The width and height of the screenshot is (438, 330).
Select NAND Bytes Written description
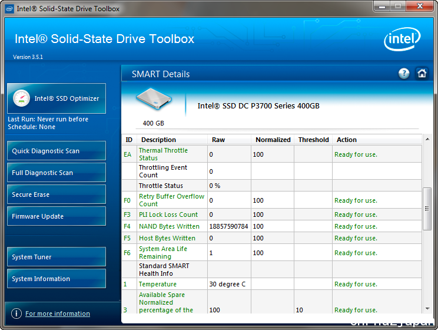click(x=170, y=226)
